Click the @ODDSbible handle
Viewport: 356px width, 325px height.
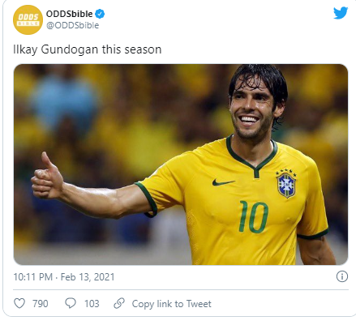click(x=72, y=25)
